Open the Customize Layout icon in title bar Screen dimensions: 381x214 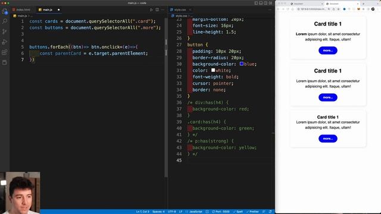coord(270,3)
